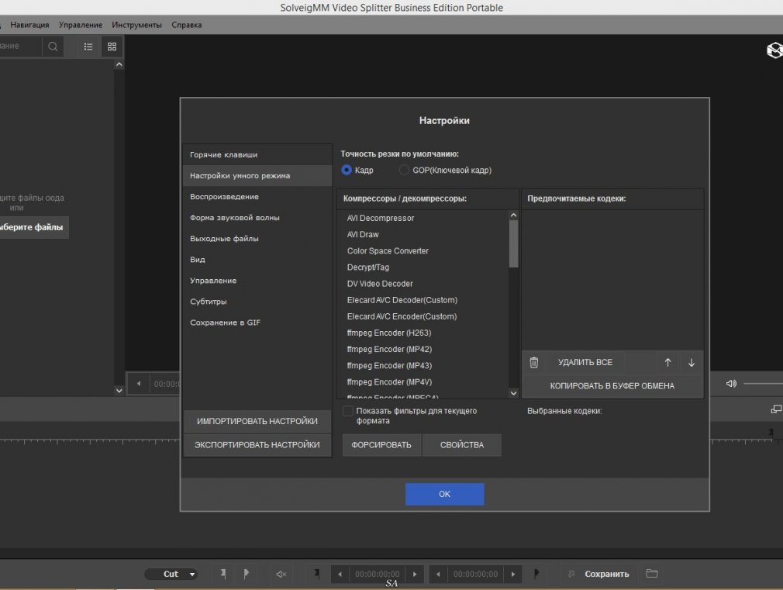
Task: Open Настройки умного режима settings section
Action: [x=257, y=176]
